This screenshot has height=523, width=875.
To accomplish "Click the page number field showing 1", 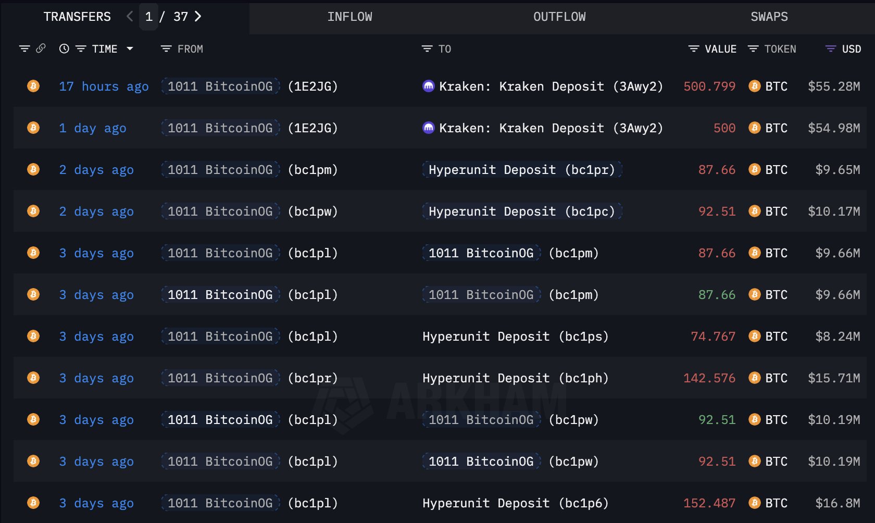I will coord(149,17).
